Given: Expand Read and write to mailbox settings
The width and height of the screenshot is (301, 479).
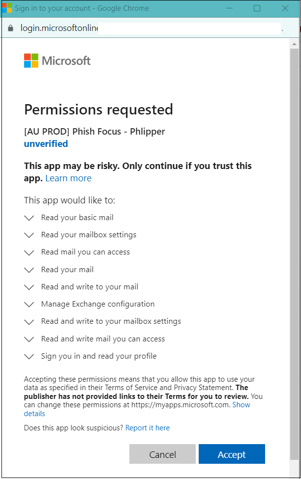Looking at the screenshot, I should [29, 322].
